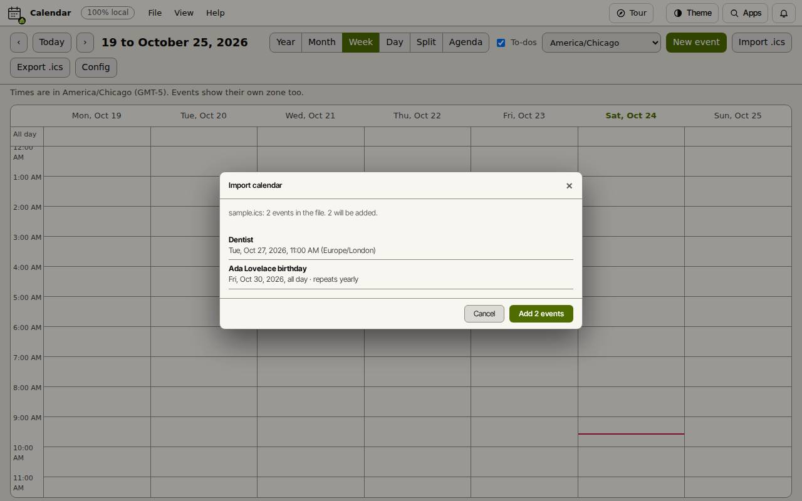Click the 100% local badge

point(108,13)
